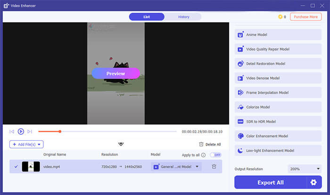Click the Purchase More button
This screenshot has height=195, width=330.
point(306,17)
